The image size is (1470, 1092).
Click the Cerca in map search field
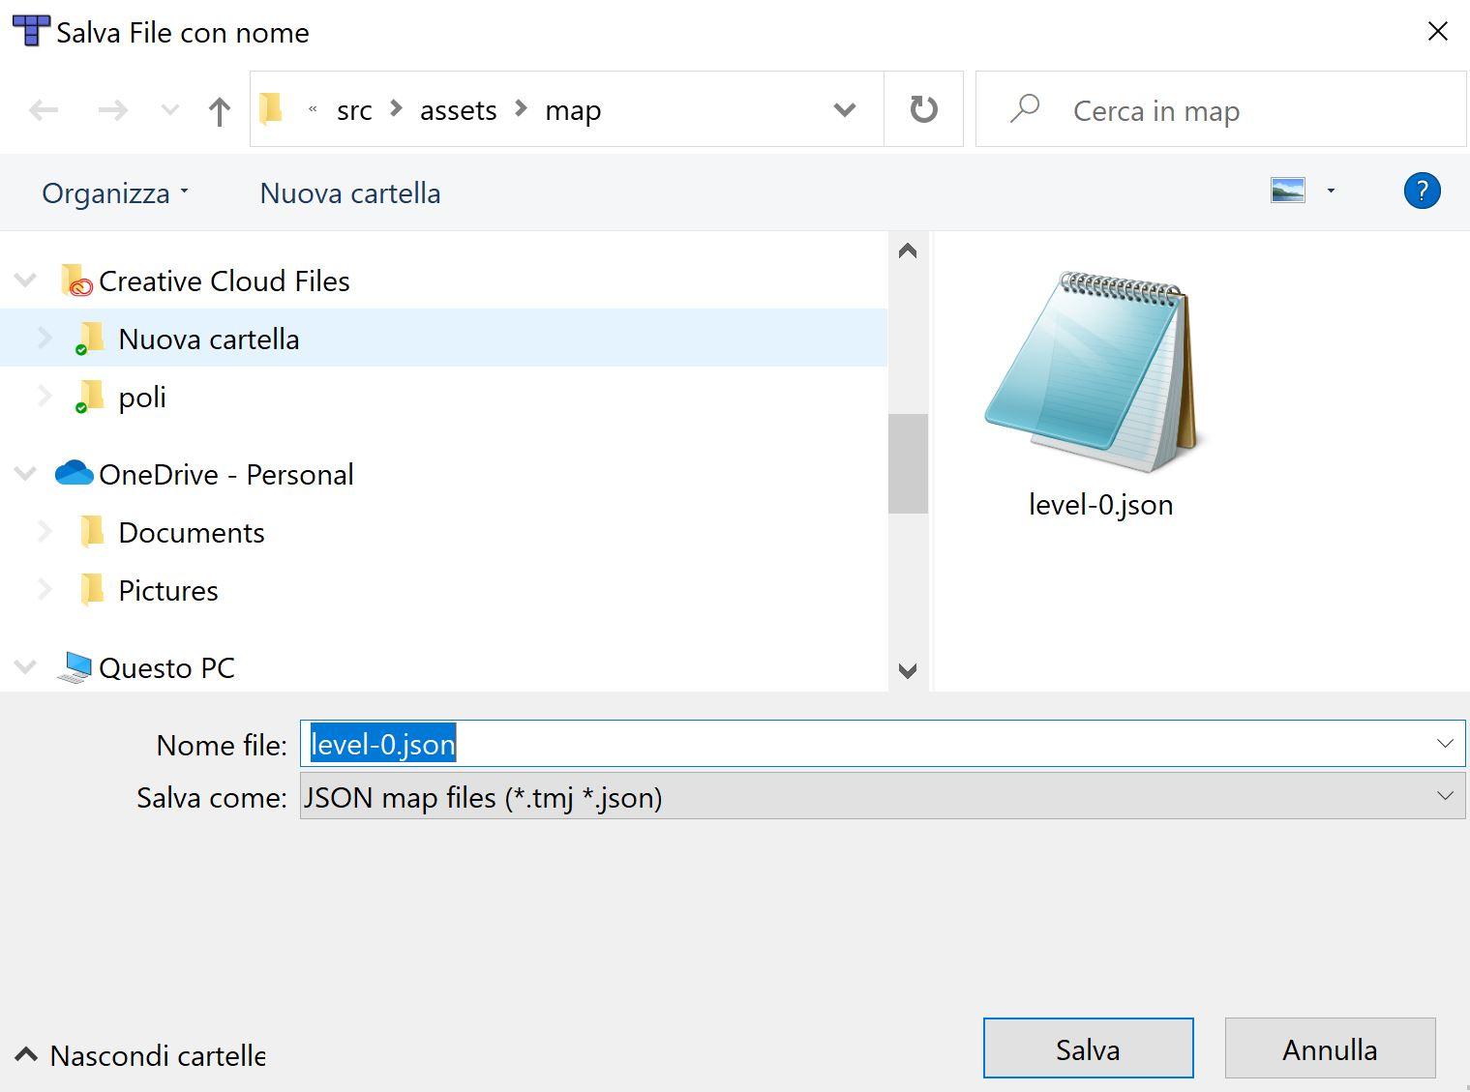(x=1221, y=109)
